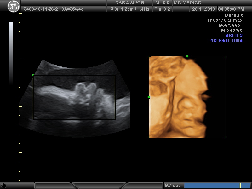Click the Mix40/60 setting

(232, 30)
